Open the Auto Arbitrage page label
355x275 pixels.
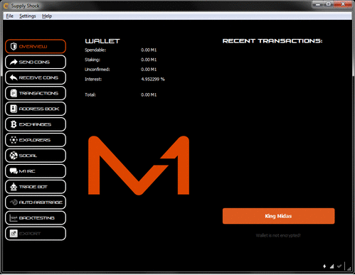41,203
